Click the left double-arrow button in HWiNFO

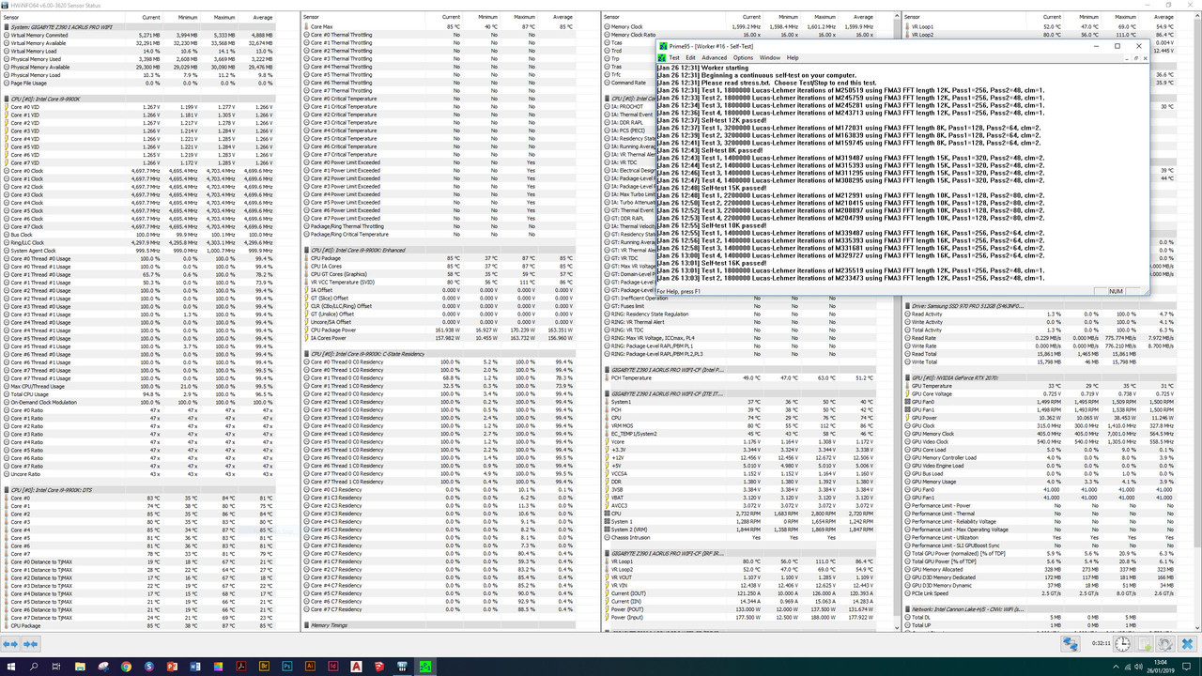pyautogui.click(x=9, y=644)
